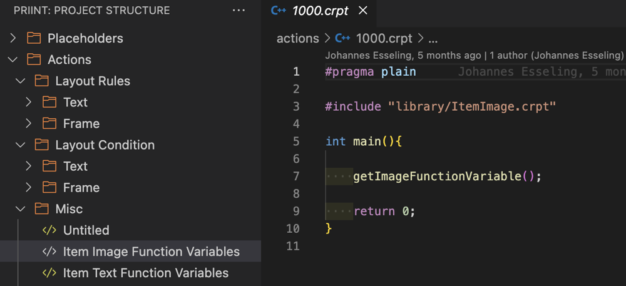The width and height of the screenshot is (626, 286).
Task: Click the "#pragma" keyword on line 1
Action: pyautogui.click(x=349, y=72)
